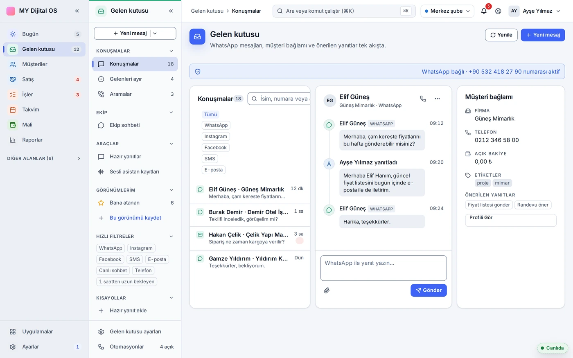Open Takvim calendar
Viewport: 573px width, 358px height.
pyautogui.click(x=44, y=110)
